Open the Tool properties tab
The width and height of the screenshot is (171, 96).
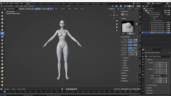coord(143,53)
